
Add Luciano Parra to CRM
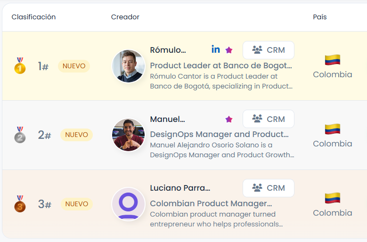click(x=269, y=188)
